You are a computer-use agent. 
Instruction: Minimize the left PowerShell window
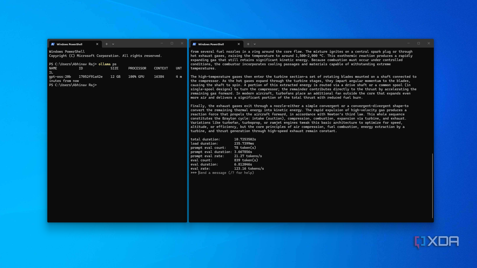click(x=162, y=43)
